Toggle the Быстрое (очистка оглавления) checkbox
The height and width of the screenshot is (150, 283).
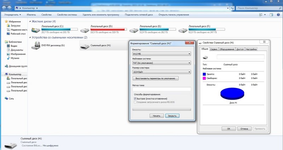[135, 99]
